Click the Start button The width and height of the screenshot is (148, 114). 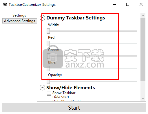pos(74,108)
